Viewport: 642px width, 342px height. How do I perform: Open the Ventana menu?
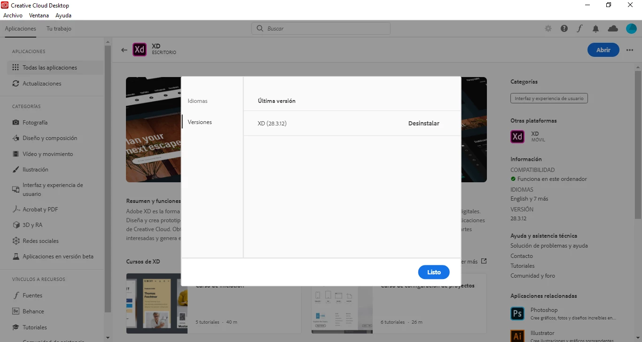point(39,15)
